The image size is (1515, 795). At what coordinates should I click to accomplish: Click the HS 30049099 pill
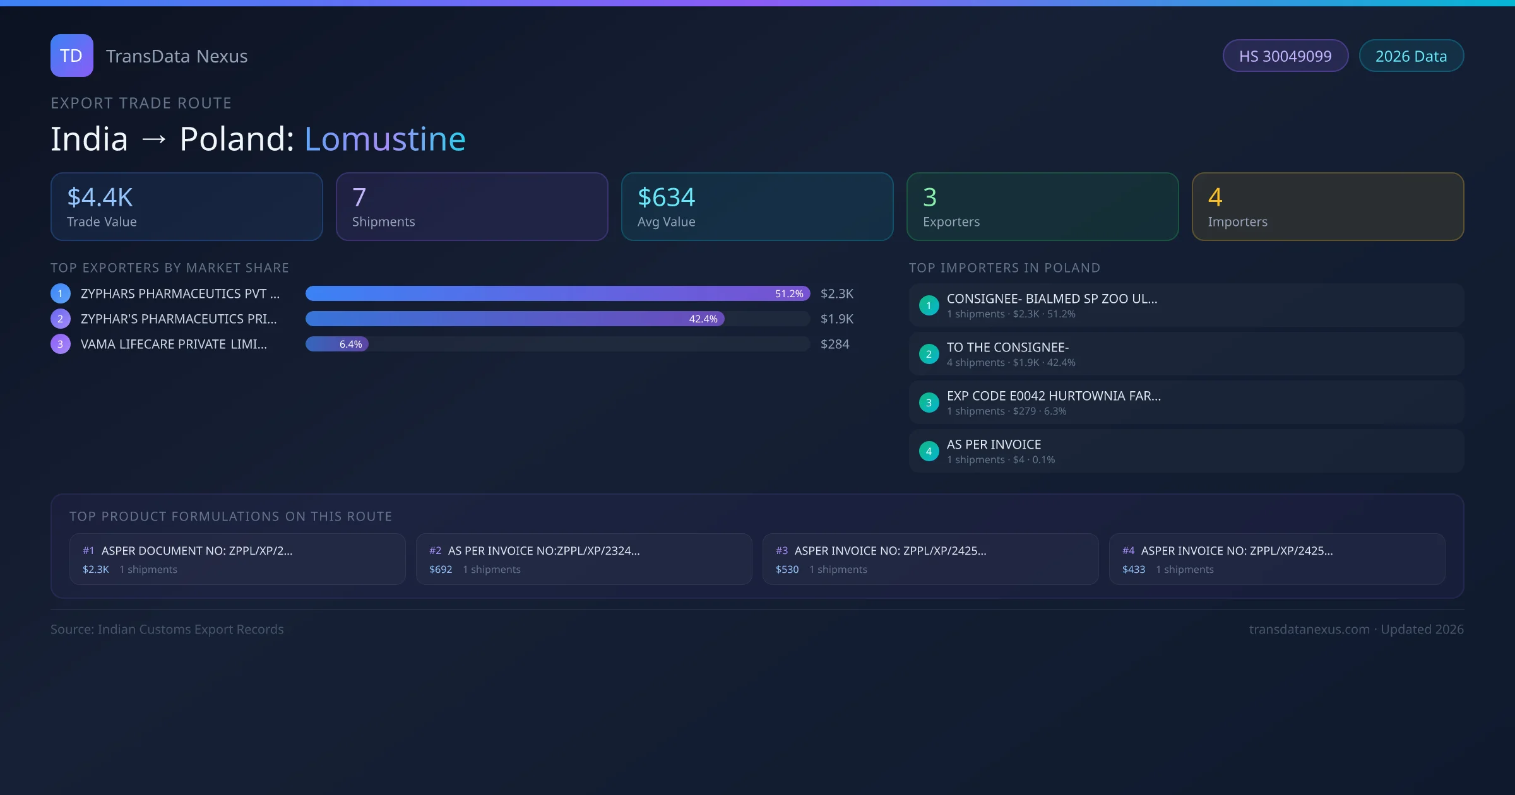point(1285,56)
